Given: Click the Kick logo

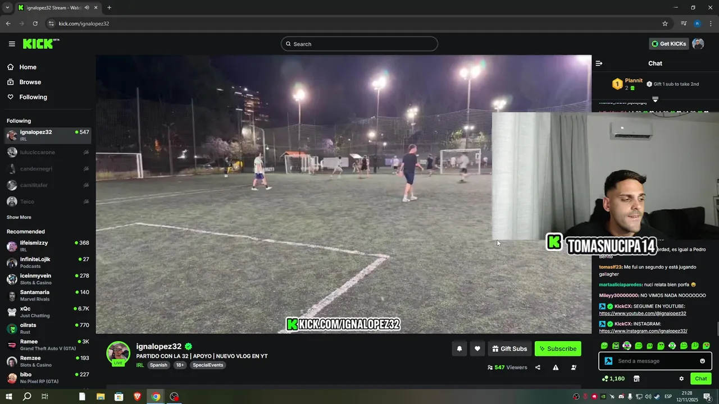Looking at the screenshot, I should click(41, 44).
